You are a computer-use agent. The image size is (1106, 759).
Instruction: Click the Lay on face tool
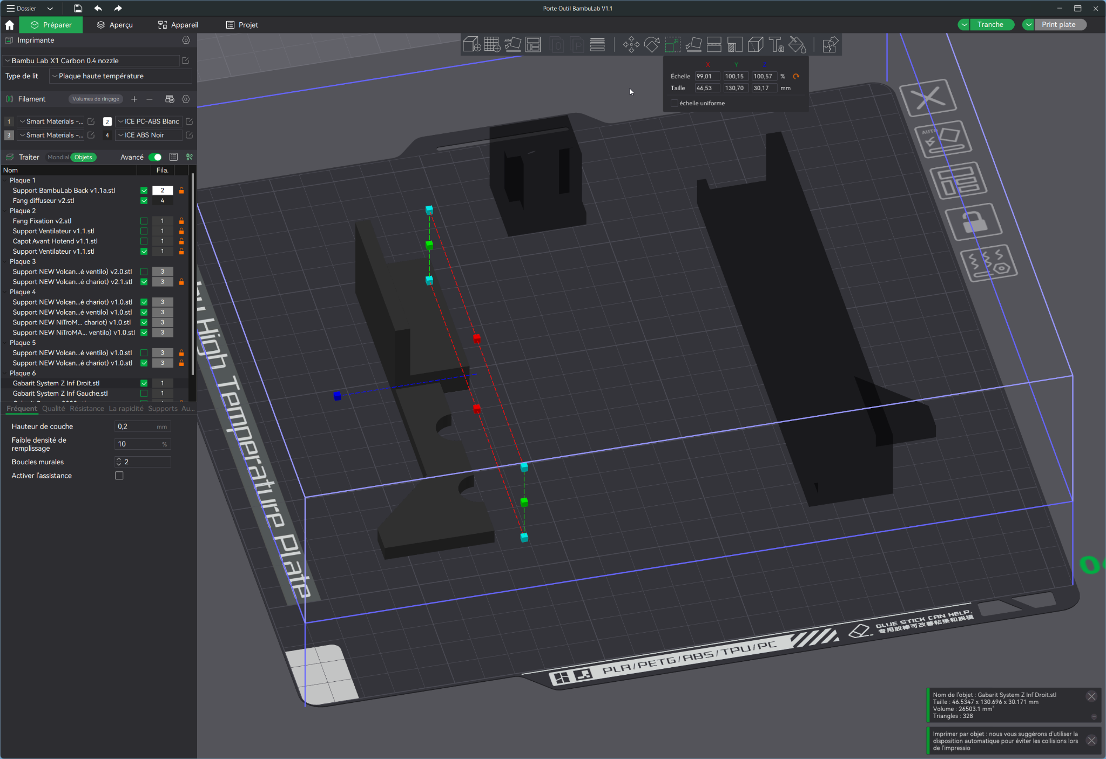tap(693, 44)
